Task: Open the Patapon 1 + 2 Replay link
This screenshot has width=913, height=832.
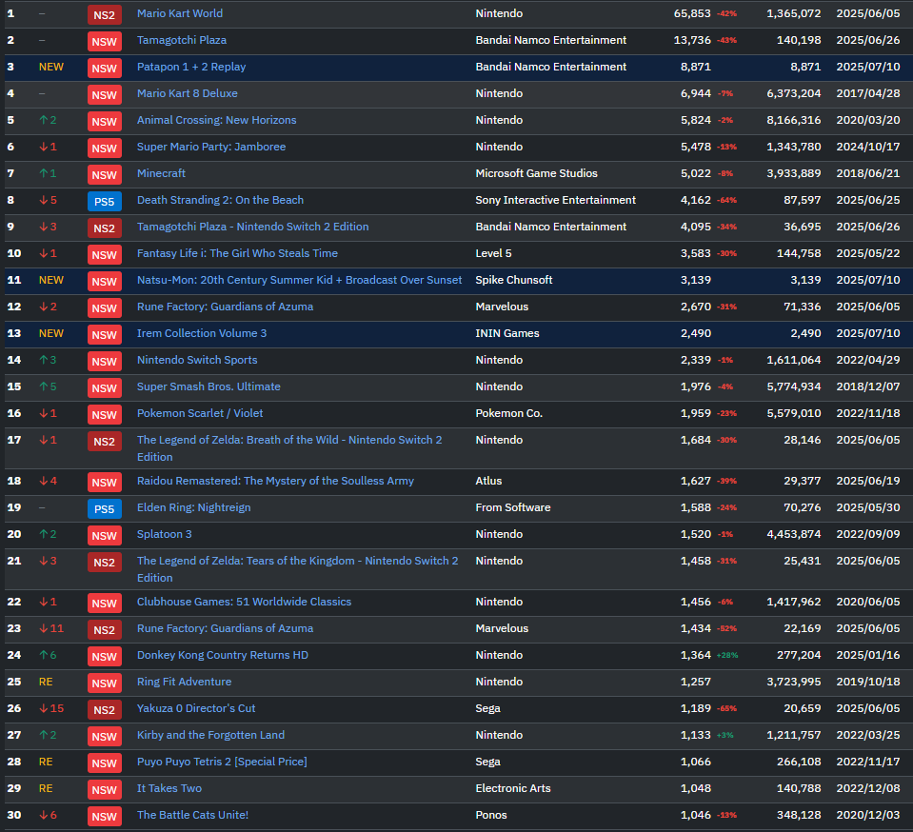Action: tap(191, 67)
